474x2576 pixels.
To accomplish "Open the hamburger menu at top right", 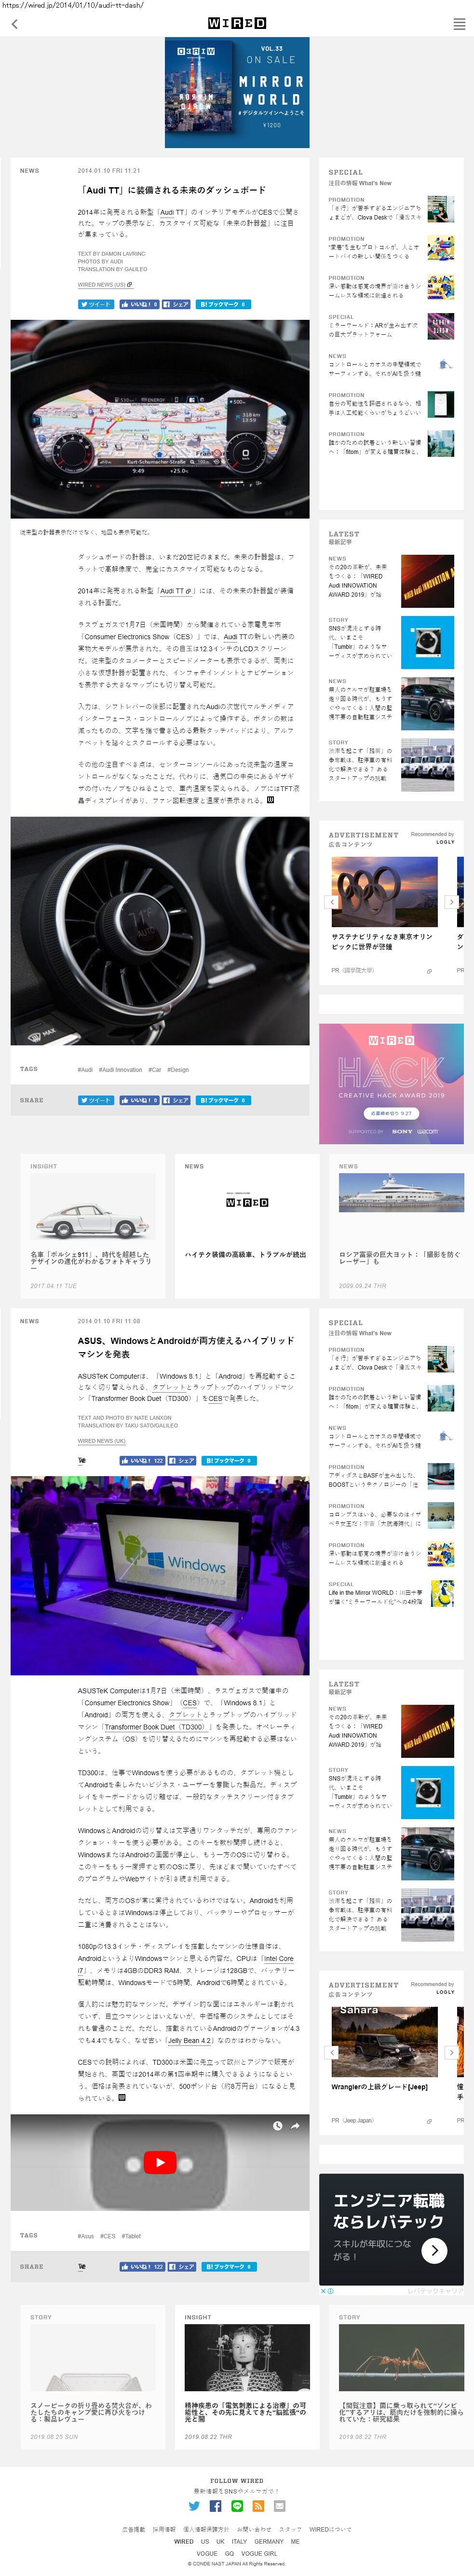I will (459, 24).
